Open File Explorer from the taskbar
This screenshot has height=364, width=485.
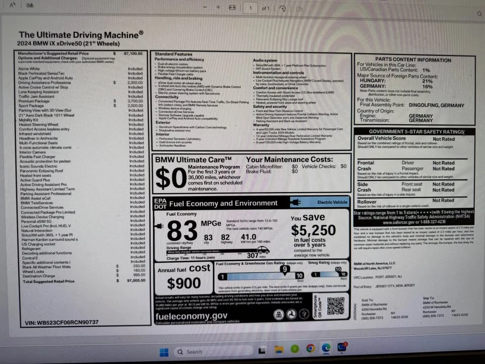tap(279, 350)
